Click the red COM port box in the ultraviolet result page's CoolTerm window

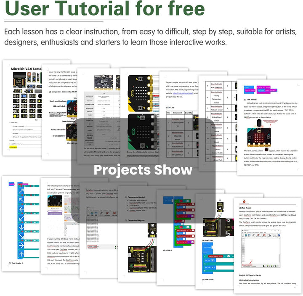click(247, 265)
